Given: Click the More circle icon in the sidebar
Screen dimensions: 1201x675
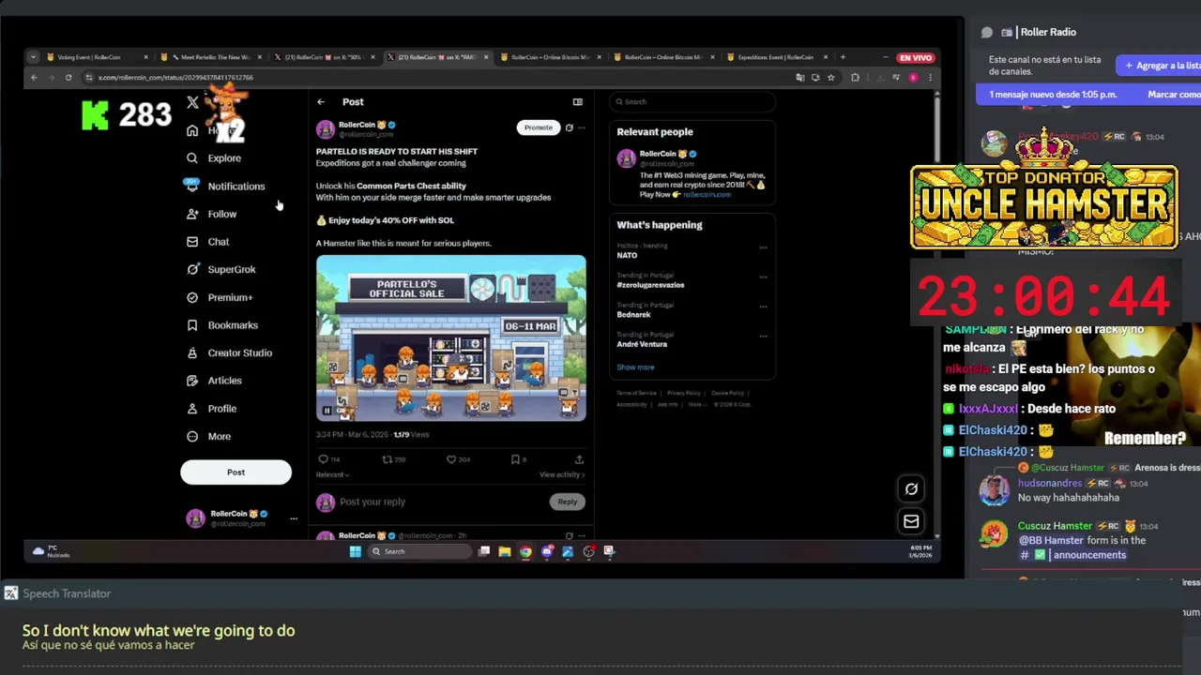Looking at the screenshot, I should (x=192, y=436).
